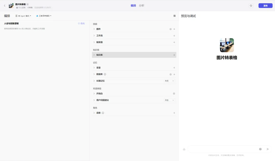Add a trigger via 触发器 plus icon

[x=174, y=42]
